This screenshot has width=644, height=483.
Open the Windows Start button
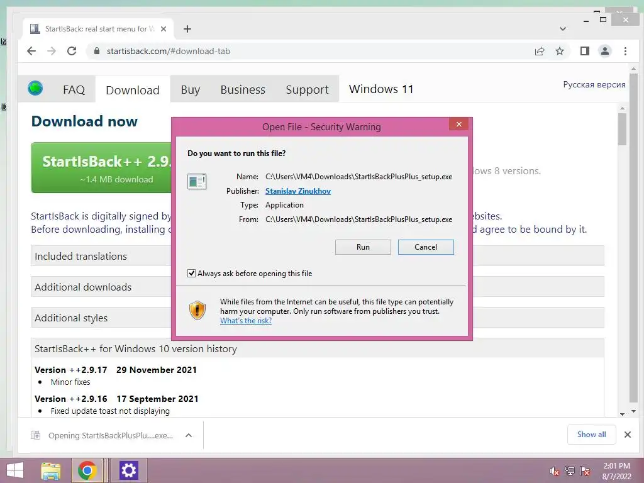pyautogui.click(x=15, y=470)
